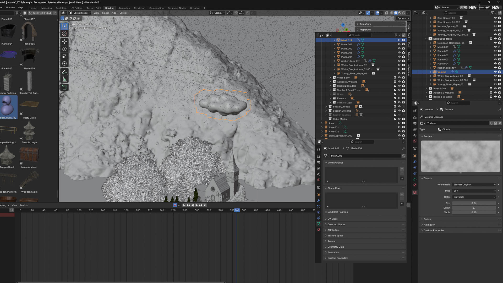Open the Noise Basis dropdown
The width and height of the screenshot is (503, 283).
coord(474,184)
